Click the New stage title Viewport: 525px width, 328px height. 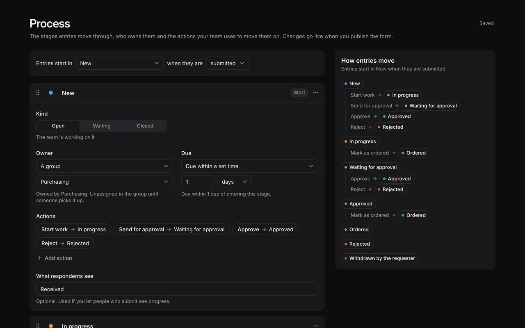(68, 93)
